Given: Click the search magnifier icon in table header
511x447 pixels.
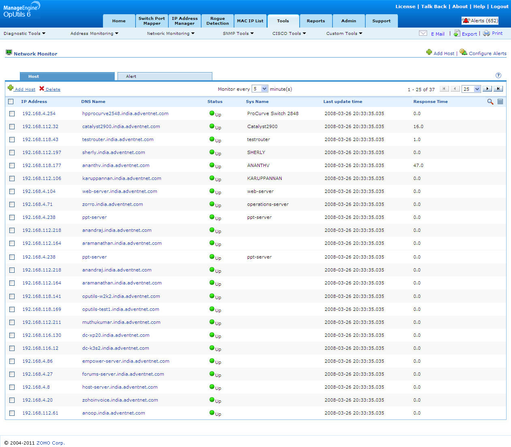Looking at the screenshot, I should point(490,102).
